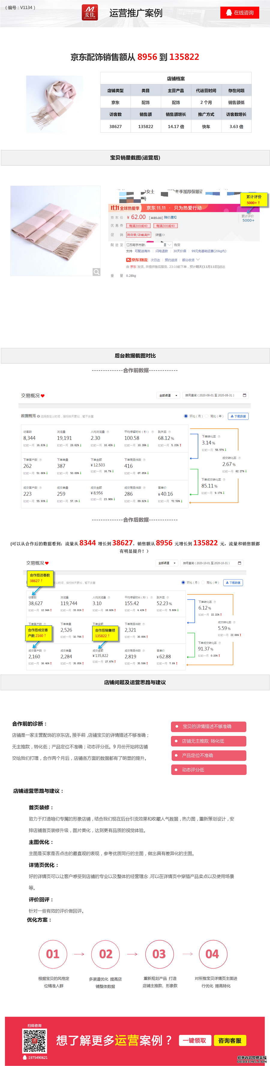Click the 降价通知 link beside the price
The width and height of the screenshot is (270, 1066).
(x=170, y=217)
